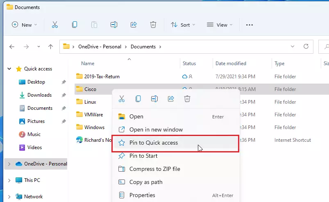Click the Cut icon in the top toolbar
The image size is (329, 202).
pyautogui.click(x=55, y=25)
